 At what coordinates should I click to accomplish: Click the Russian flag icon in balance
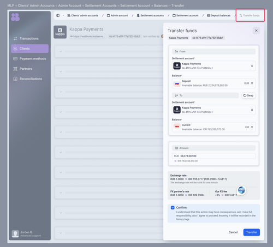(x=177, y=83)
